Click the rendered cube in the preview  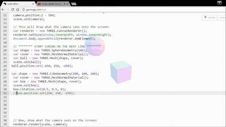(121, 72)
